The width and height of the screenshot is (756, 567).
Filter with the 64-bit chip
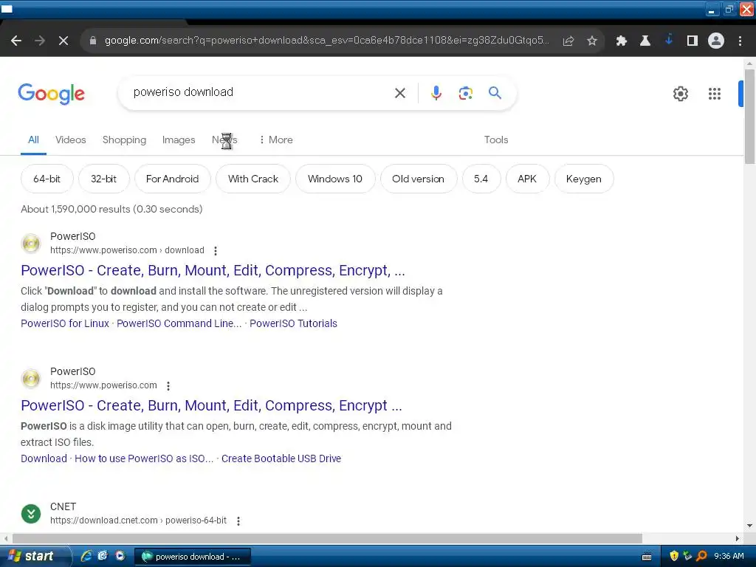tap(47, 179)
